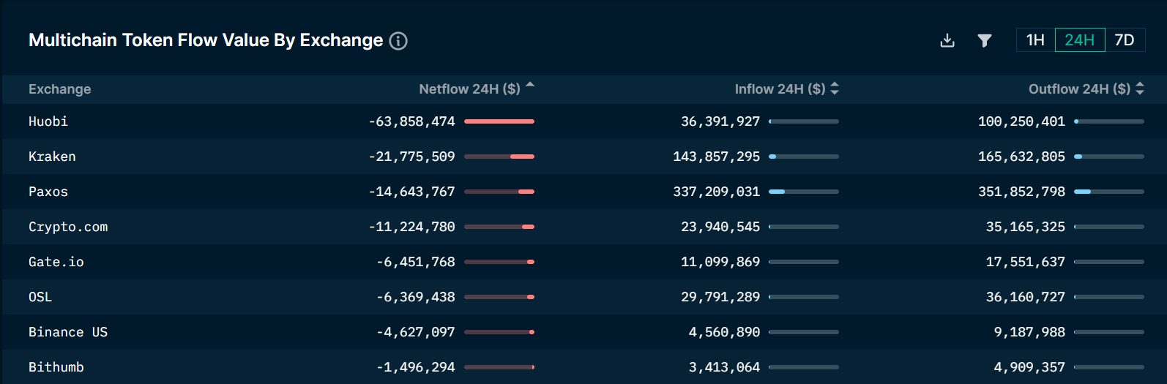
Task: Click Kraken netflow value -21,775,509
Action: (412, 157)
